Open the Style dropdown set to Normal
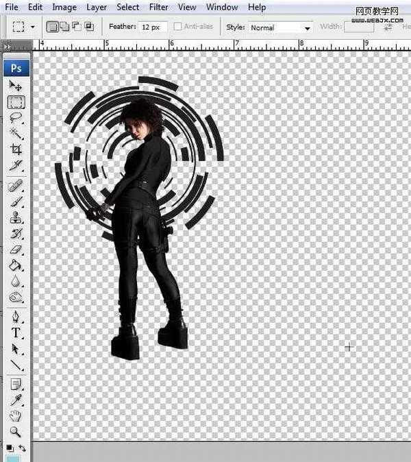The image size is (411, 462). [280, 28]
